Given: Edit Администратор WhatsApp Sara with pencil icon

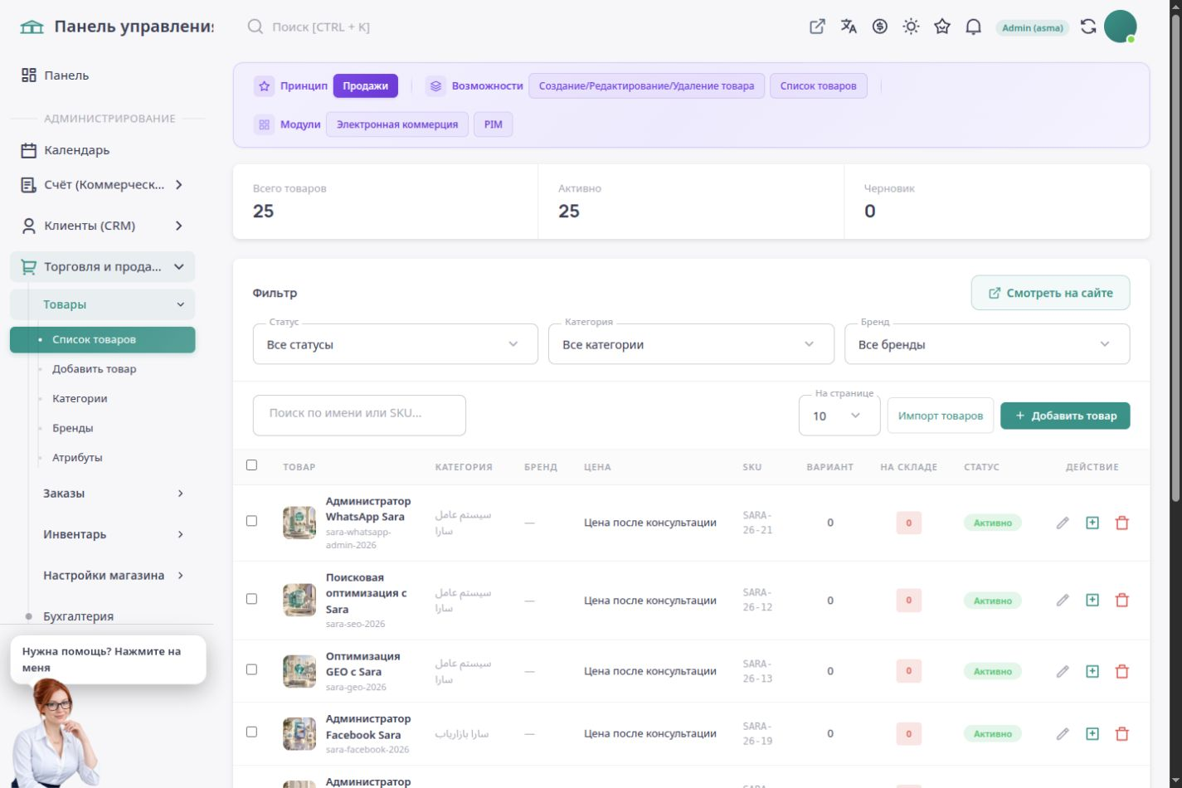Looking at the screenshot, I should 1063,523.
